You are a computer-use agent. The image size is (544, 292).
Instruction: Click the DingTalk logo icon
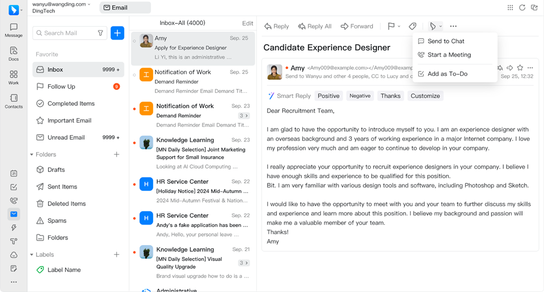tap(14, 10)
